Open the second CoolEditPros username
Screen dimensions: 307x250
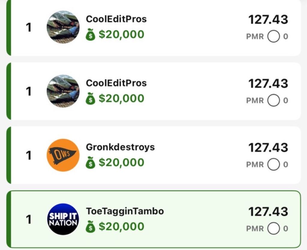[116, 83]
